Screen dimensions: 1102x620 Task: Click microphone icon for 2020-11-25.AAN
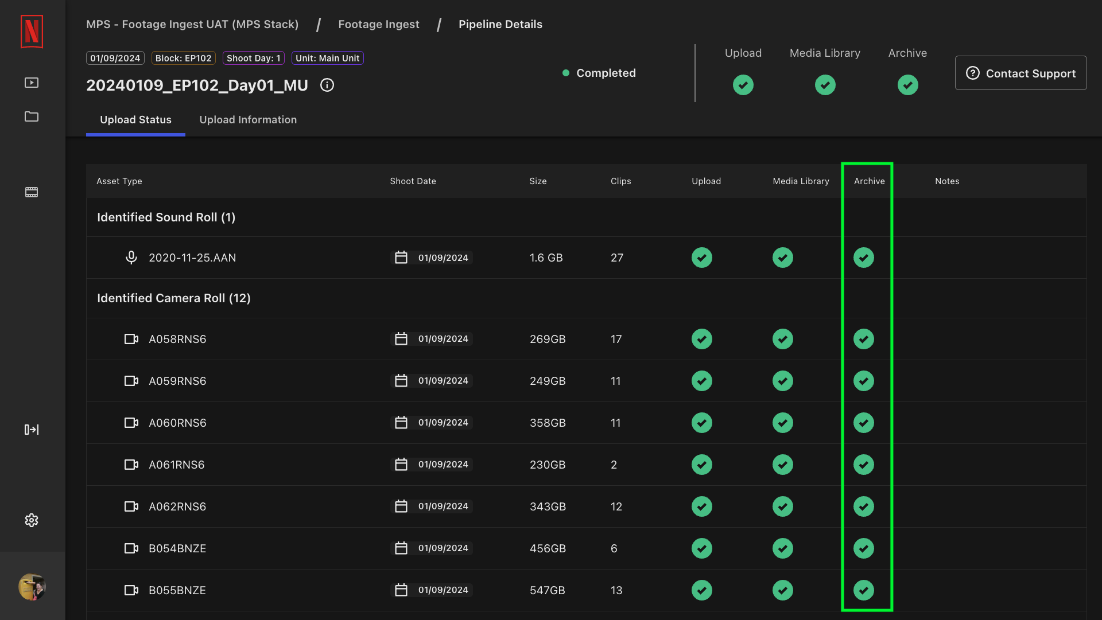(131, 258)
